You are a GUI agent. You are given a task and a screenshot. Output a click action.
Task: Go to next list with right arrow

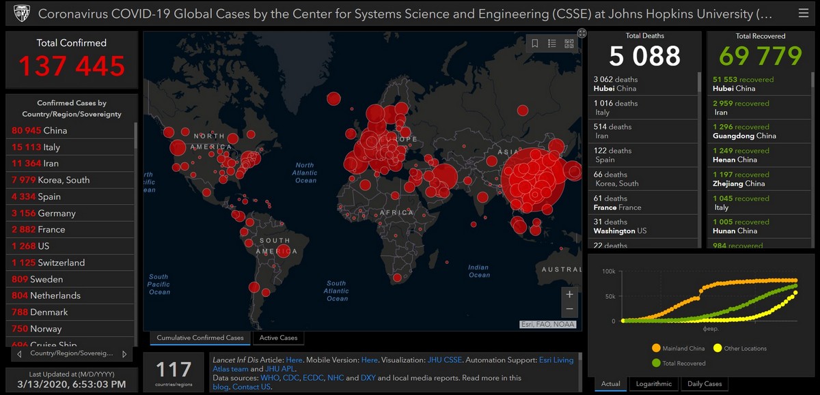coord(124,354)
